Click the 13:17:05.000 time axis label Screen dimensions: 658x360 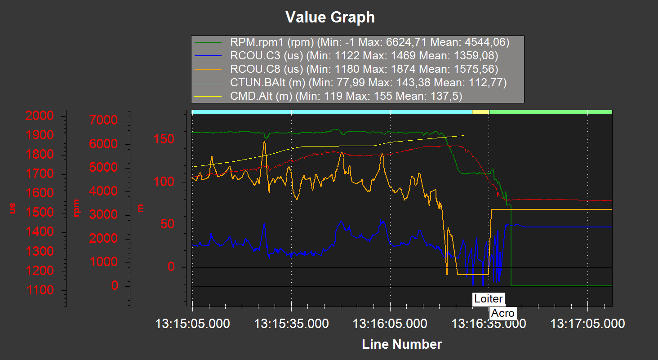588,324
